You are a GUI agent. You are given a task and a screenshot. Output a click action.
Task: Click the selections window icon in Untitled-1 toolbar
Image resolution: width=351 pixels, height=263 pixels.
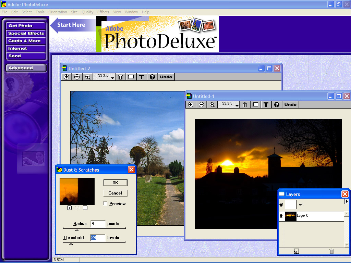pyautogui.click(x=255, y=105)
